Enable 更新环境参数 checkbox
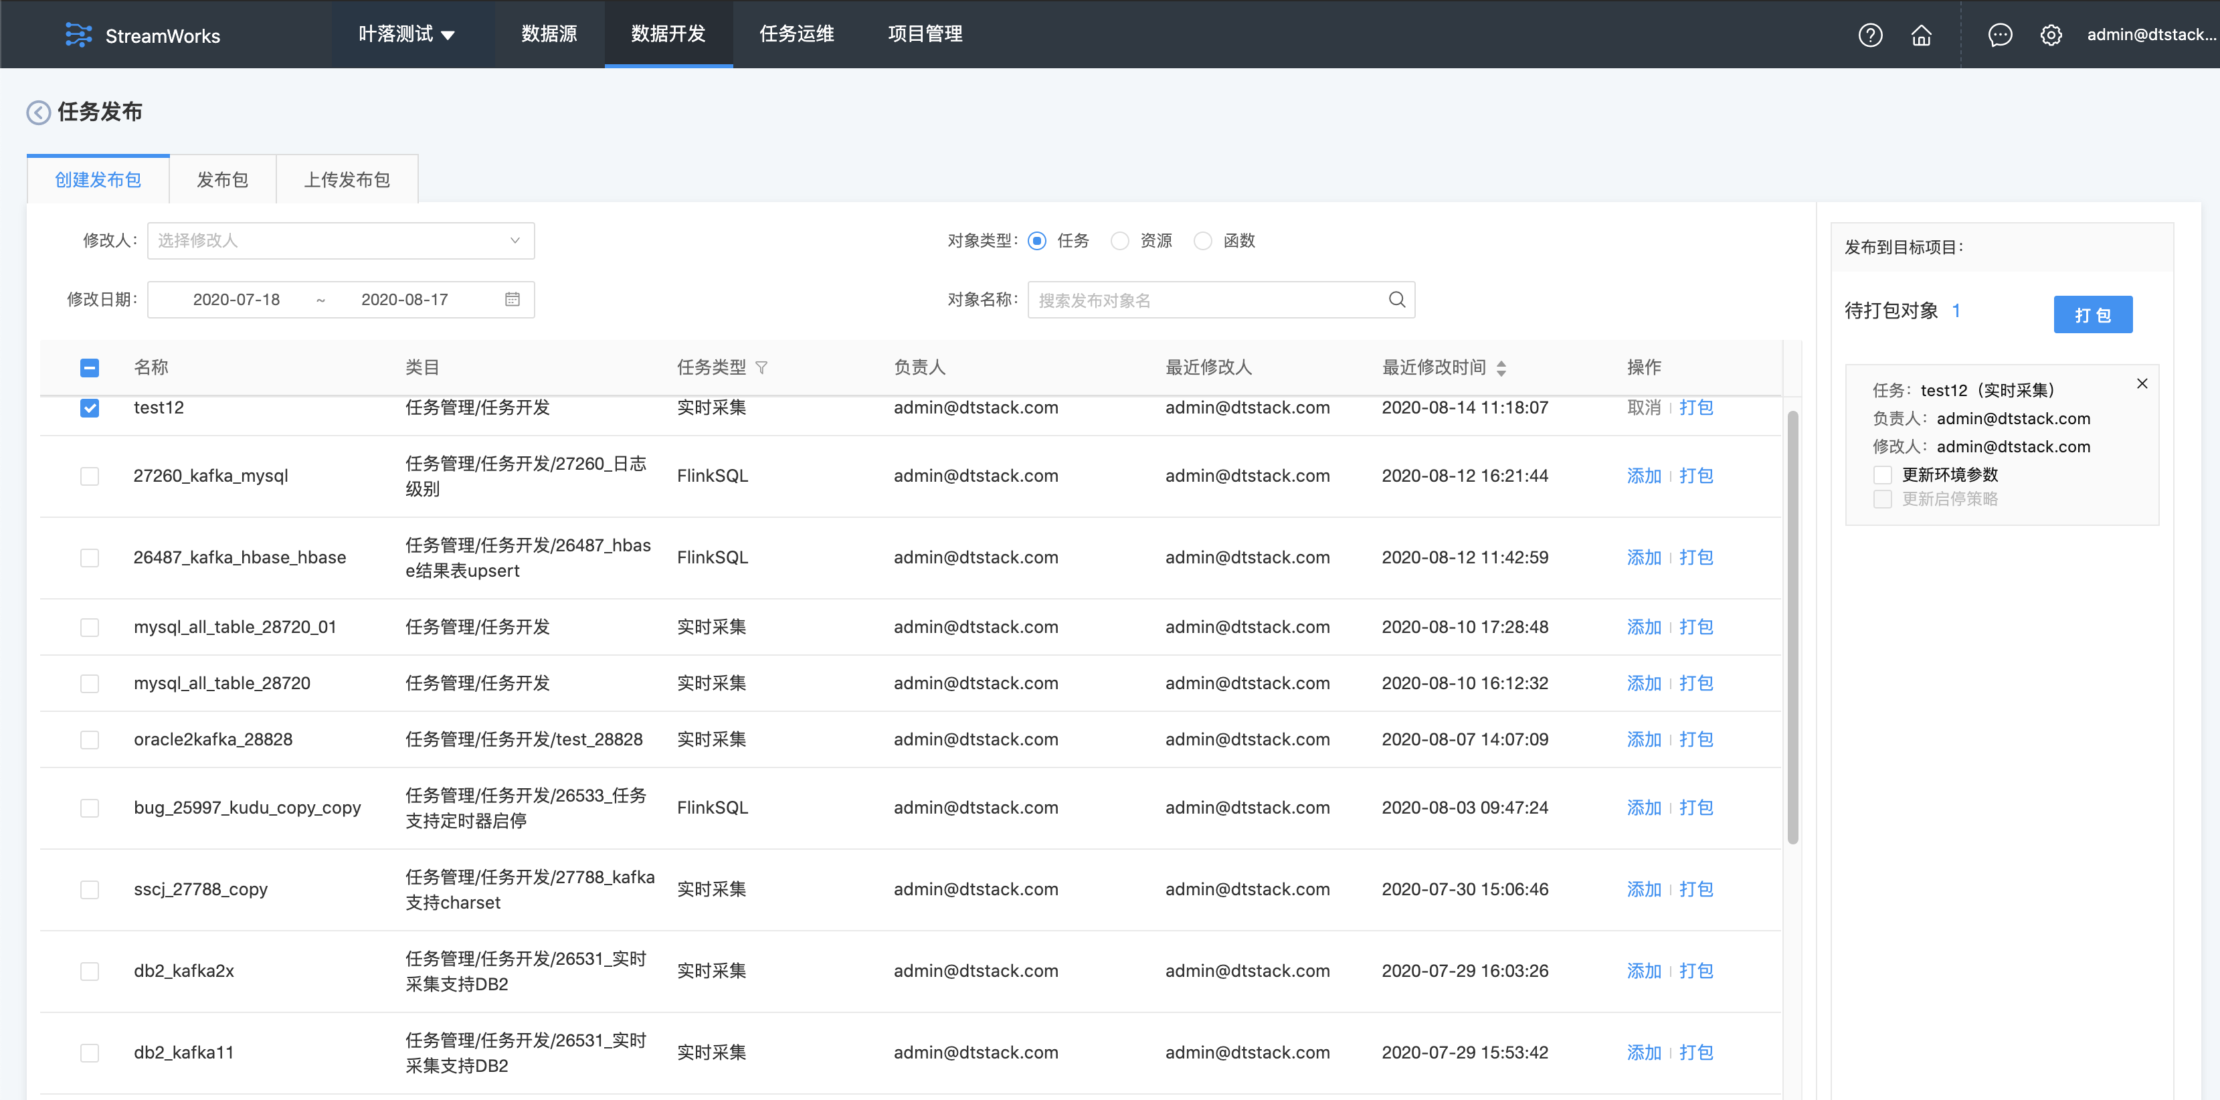This screenshot has height=1100, width=2220. pos(1883,475)
